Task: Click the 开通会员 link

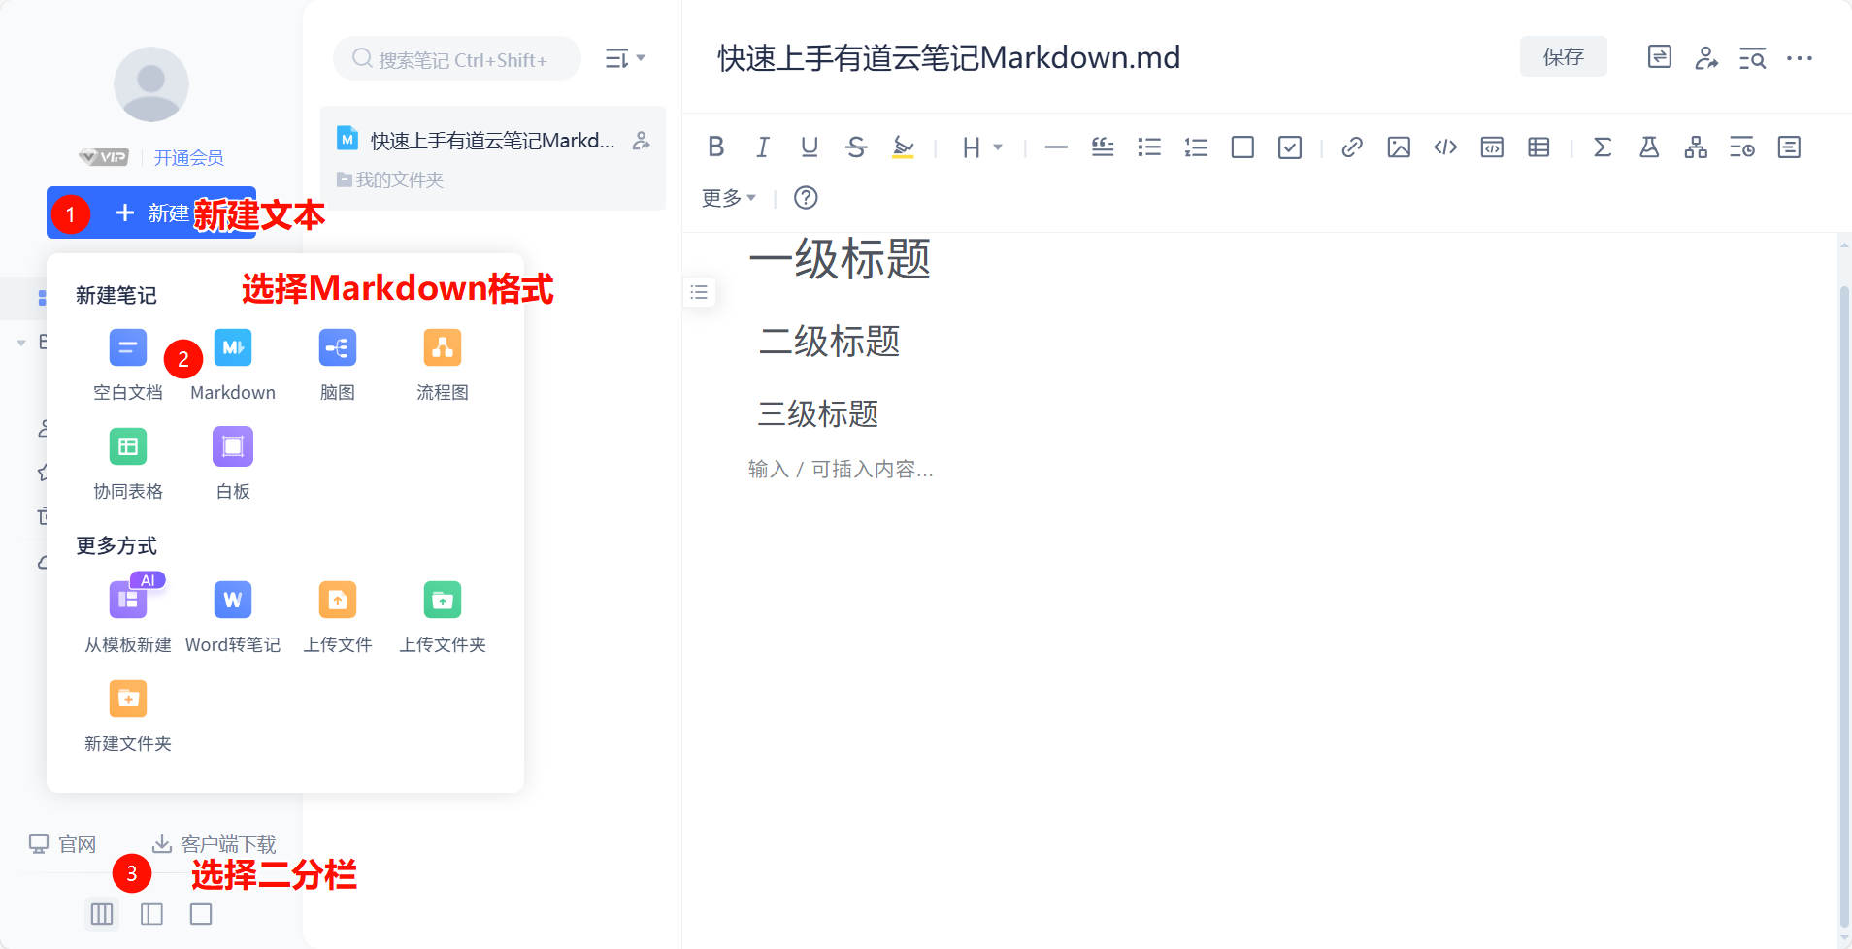Action: pyautogui.click(x=188, y=157)
